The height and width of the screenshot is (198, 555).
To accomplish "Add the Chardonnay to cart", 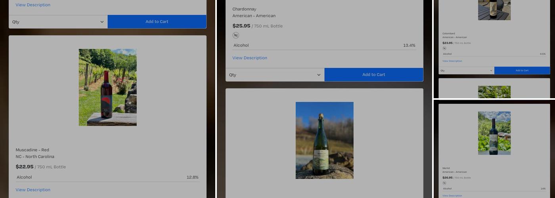I will pyautogui.click(x=373, y=75).
